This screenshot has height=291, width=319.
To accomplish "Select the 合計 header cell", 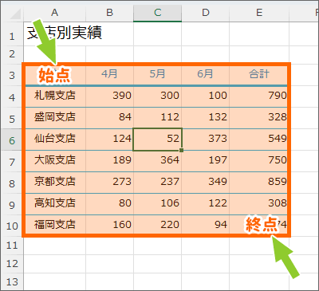I will [x=259, y=75].
